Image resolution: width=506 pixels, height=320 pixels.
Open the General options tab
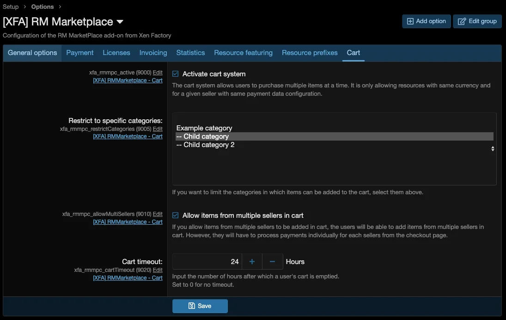[x=32, y=53]
